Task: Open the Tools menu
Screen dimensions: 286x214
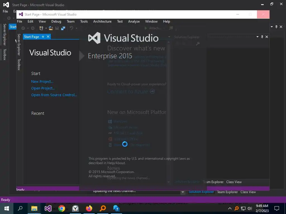Action: point(84,21)
